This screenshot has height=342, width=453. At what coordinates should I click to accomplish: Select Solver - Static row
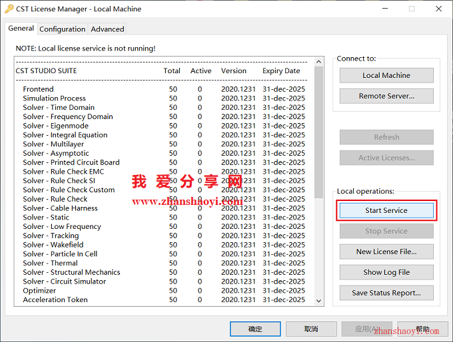point(164,218)
